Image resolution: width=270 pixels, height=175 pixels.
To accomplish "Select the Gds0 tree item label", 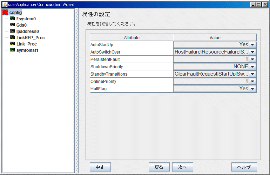I will coord(21,25).
